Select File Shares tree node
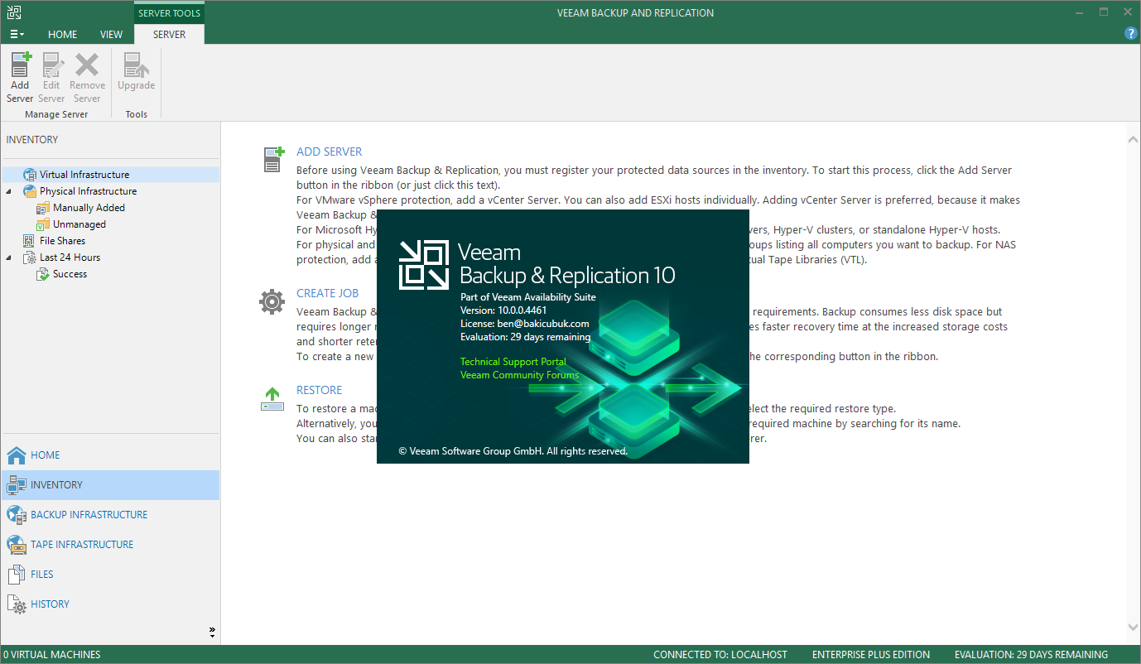1141x664 pixels. pyautogui.click(x=62, y=241)
